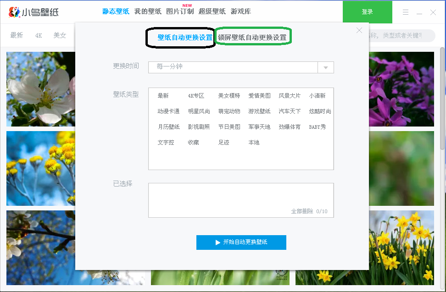Open the purple flowers wallpaper thumbnail

click(x=401, y=89)
